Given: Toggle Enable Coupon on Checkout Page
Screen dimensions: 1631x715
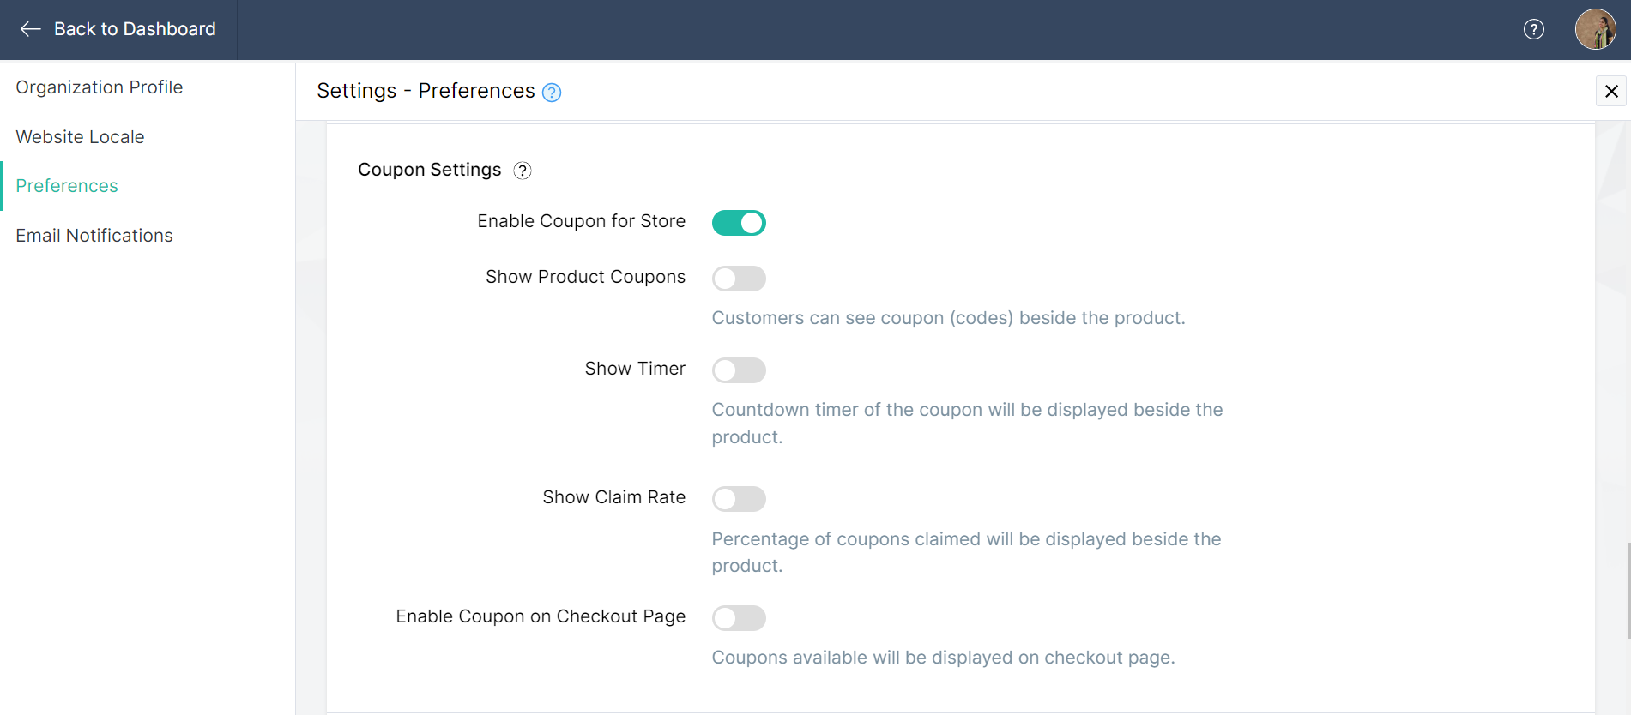Looking at the screenshot, I should click(x=739, y=618).
